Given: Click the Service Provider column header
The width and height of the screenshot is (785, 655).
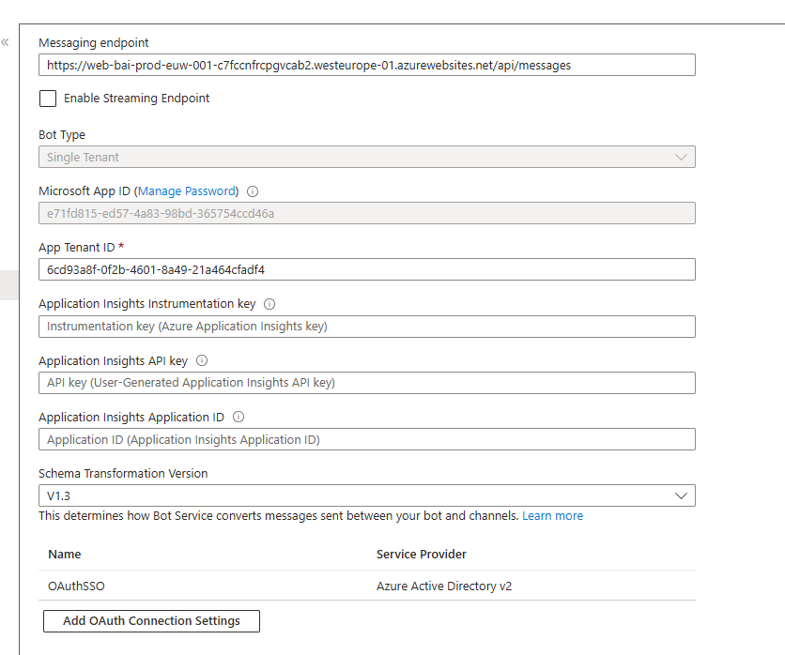Looking at the screenshot, I should pos(417,555).
